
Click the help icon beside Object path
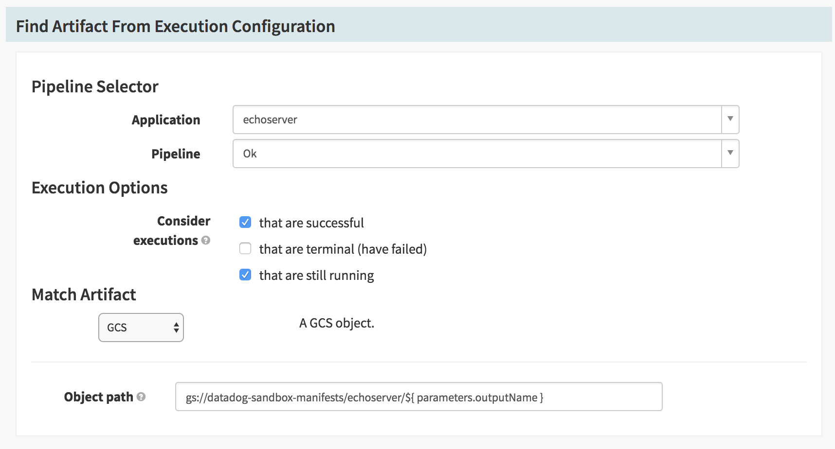(141, 397)
